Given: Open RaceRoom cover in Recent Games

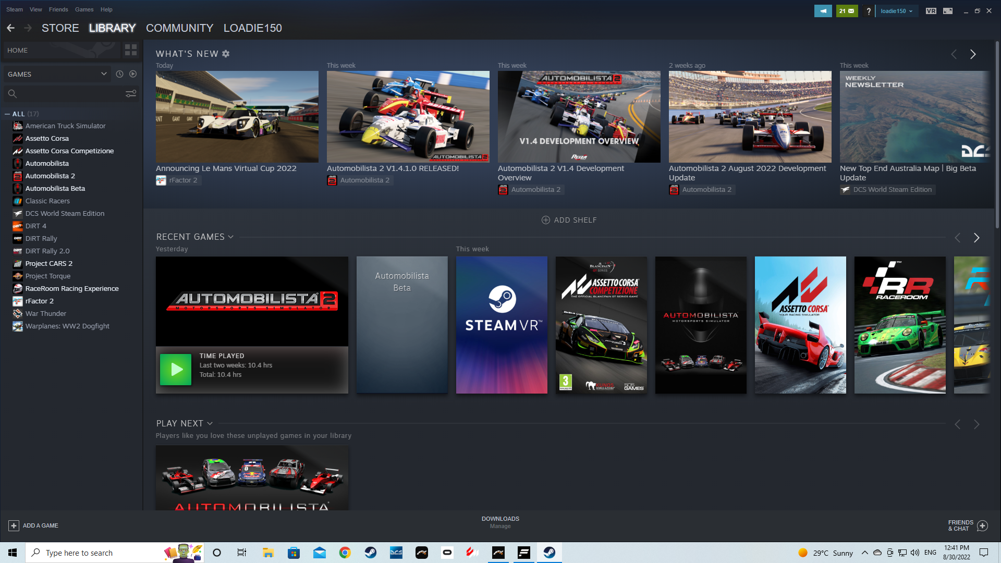Looking at the screenshot, I should click(900, 325).
